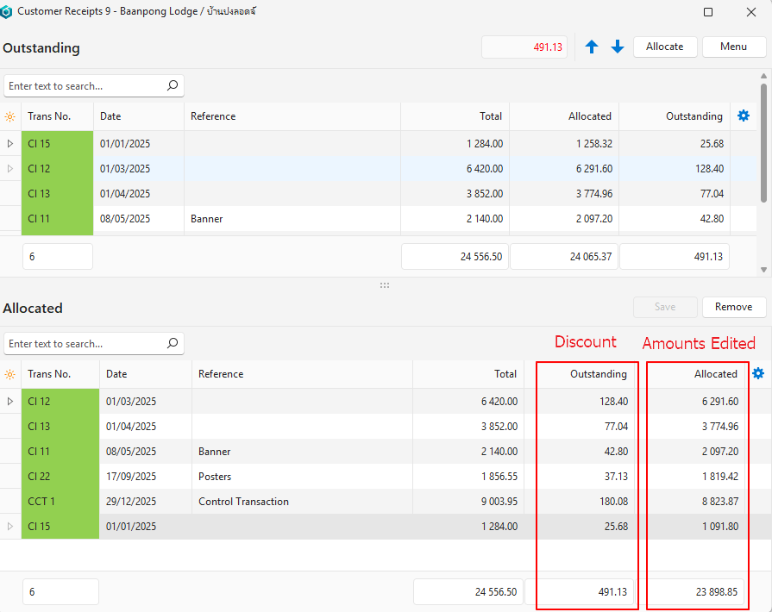Image resolution: width=772 pixels, height=612 pixels.
Task: Click sun icon in Outstanding grid header
Action: point(10,116)
